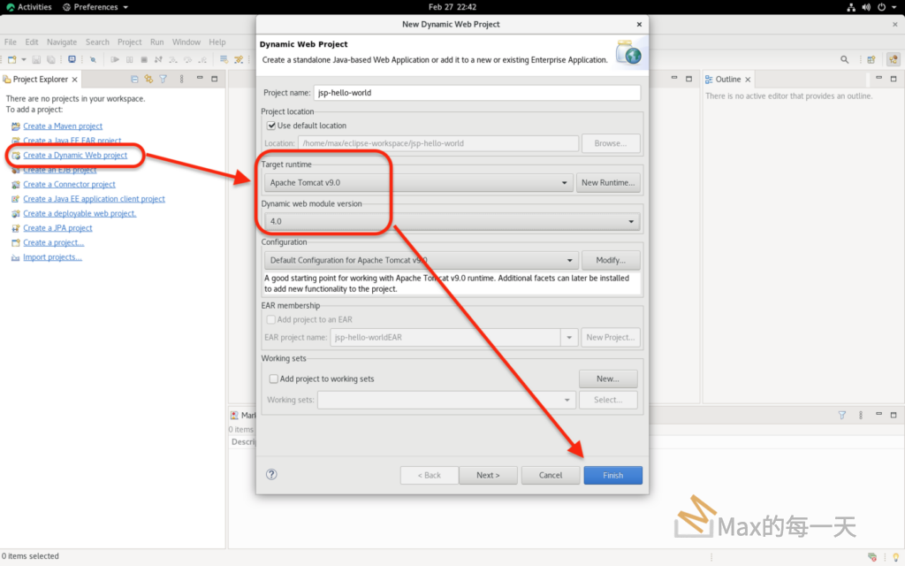Click the Project name text field
Viewport: 905px width, 566px height.
(x=476, y=93)
